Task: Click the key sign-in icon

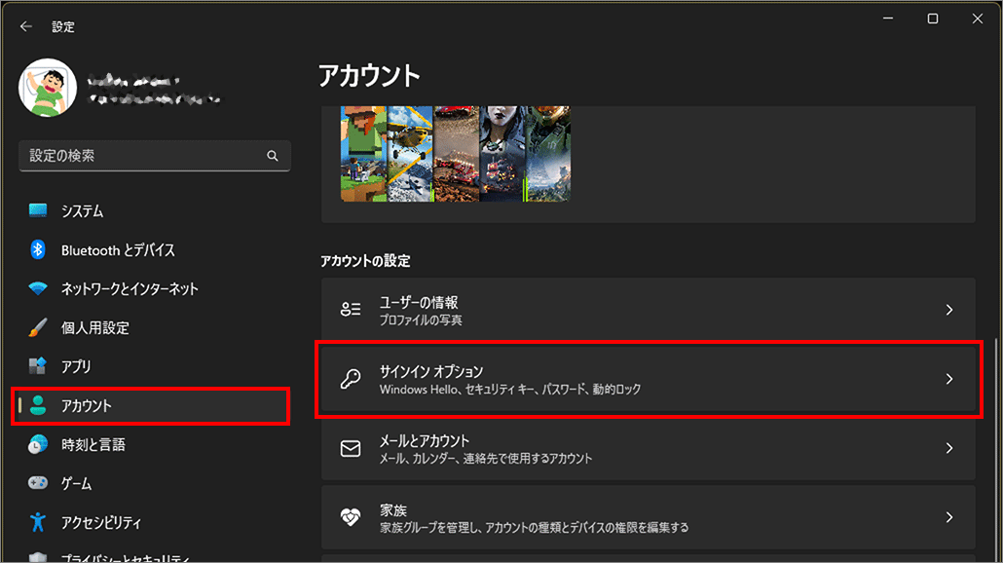Action: tap(351, 379)
